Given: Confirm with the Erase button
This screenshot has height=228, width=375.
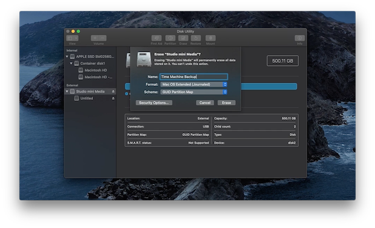Looking at the screenshot, I should tap(226, 103).
